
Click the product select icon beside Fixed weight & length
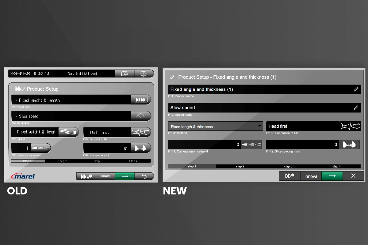(x=141, y=100)
